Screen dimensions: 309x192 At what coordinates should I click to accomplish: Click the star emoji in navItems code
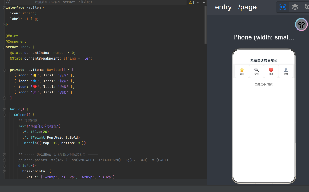tap(35, 75)
